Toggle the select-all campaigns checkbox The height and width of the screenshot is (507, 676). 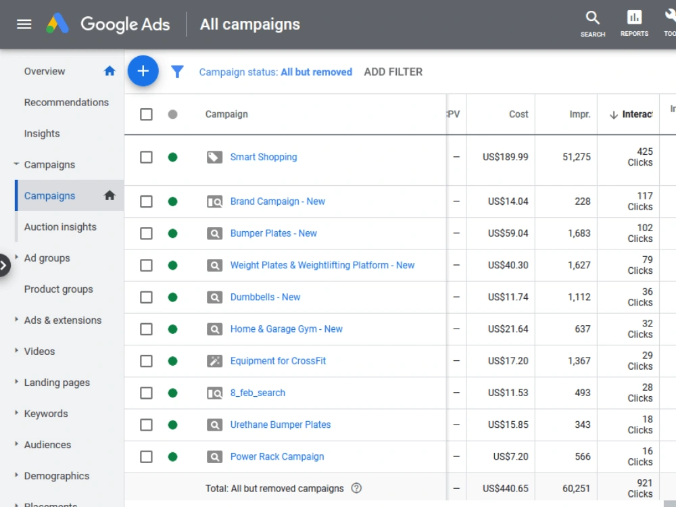pos(146,114)
